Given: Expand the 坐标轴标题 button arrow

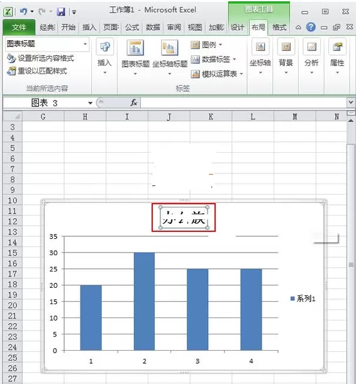Looking at the screenshot, I should [x=170, y=74].
